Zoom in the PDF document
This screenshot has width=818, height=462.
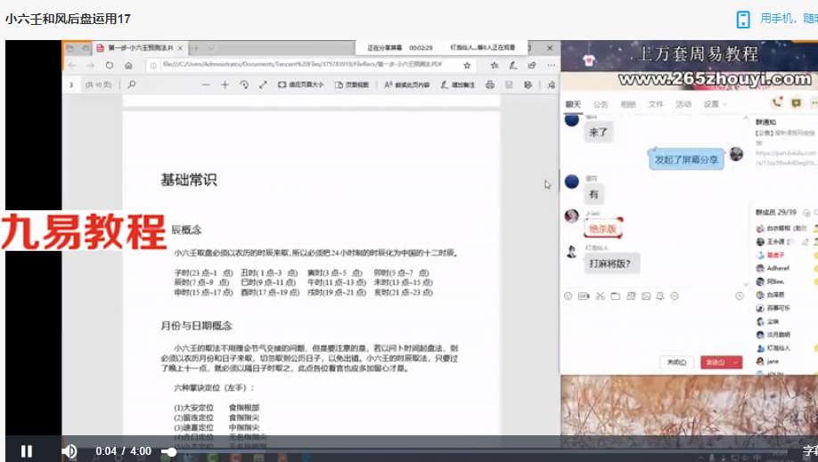pyautogui.click(x=225, y=85)
